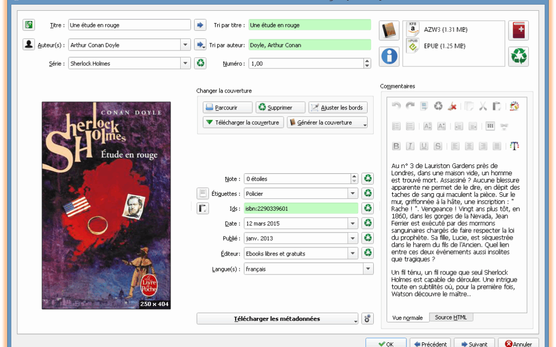Add a format with red book icon
The image size is (556, 347).
[518, 30]
